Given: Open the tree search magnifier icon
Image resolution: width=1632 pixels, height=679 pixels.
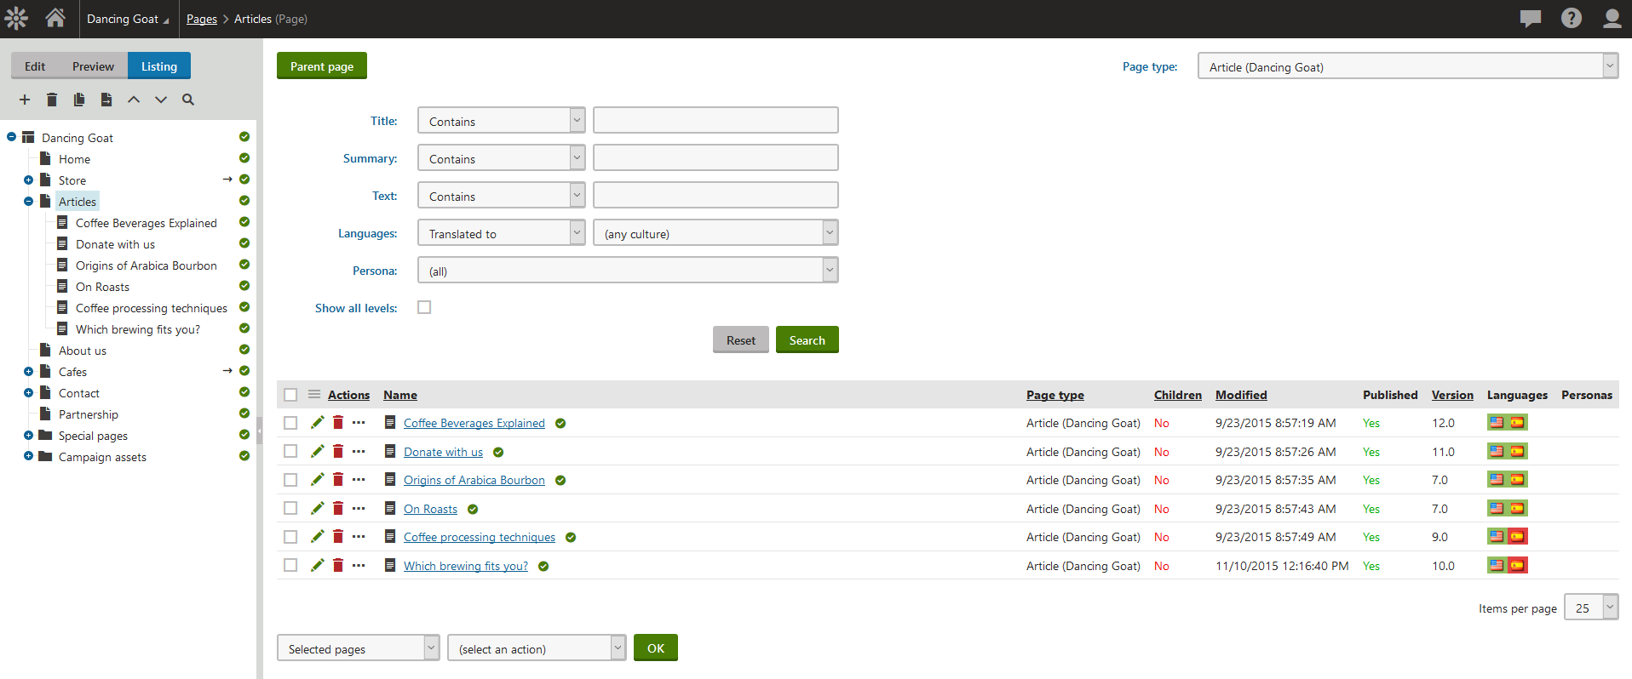Looking at the screenshot, I should pos(188,100).
